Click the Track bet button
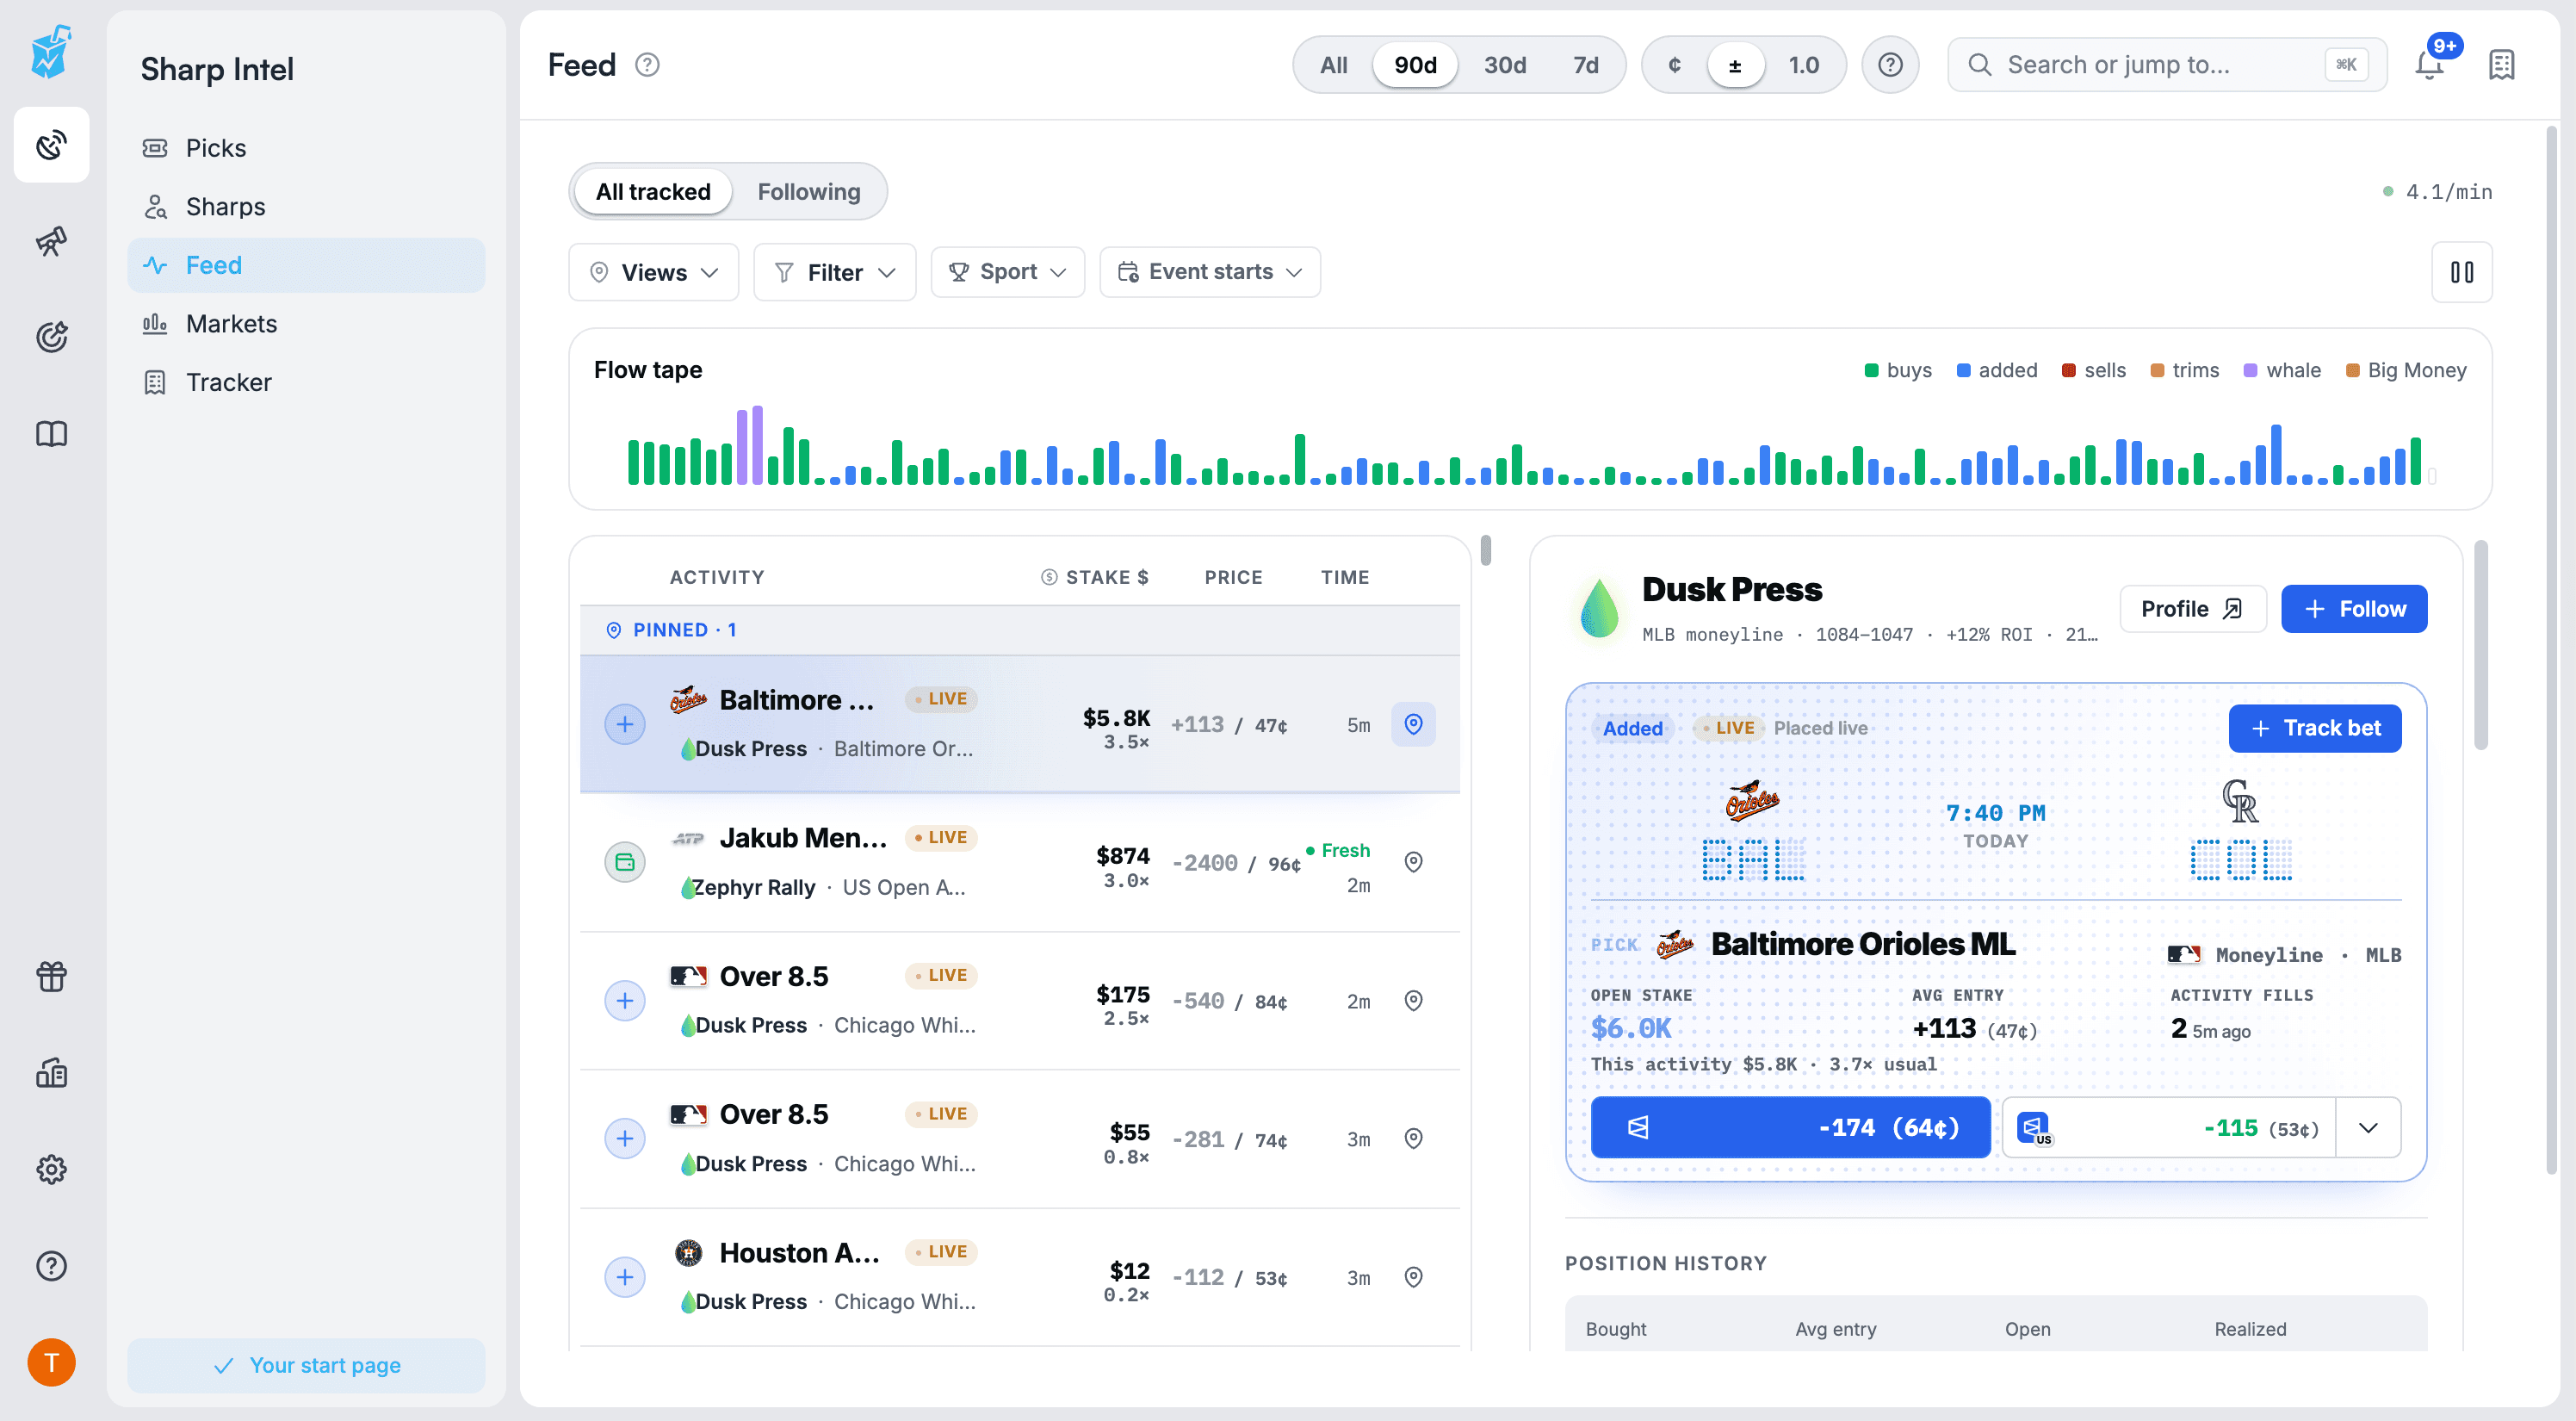This screenshot has height=1421, width=2576. (x=2314, y=728)
